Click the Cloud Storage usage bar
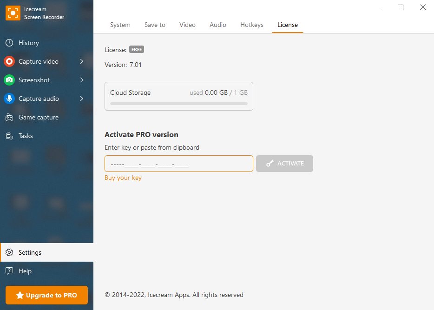This screenshot has height=310, width=434. click(x=178, y=103)
